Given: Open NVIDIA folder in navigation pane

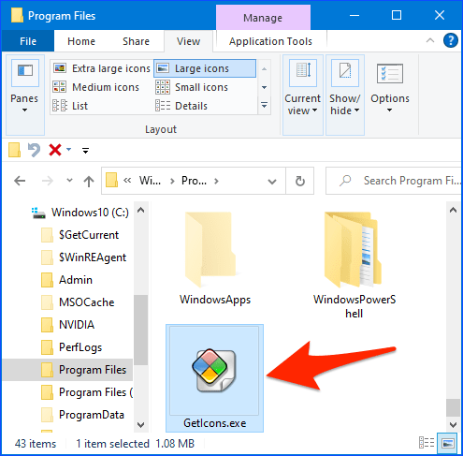Looking at the screenshot, I should (x=68, y=325).
